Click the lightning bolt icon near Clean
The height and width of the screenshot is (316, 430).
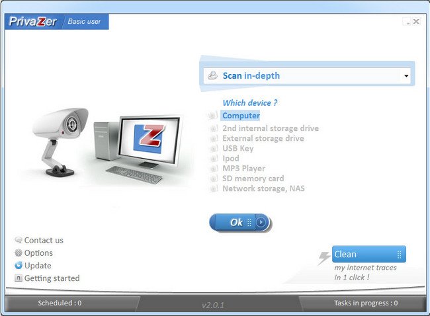(324, 258)
